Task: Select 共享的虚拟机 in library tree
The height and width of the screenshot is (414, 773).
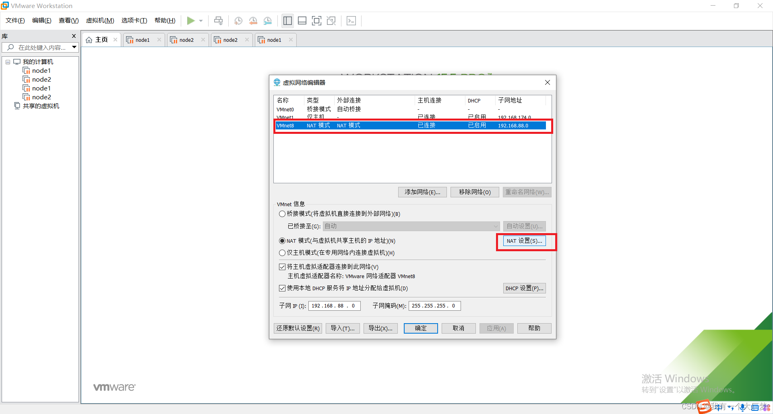Action: point(37,106)
